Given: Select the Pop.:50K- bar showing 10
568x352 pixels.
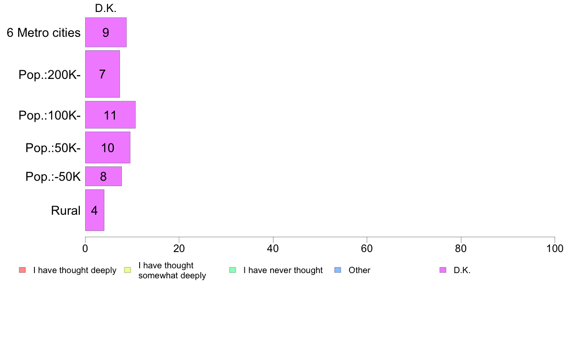Looking at the screenshot, I should pos(108,147).
